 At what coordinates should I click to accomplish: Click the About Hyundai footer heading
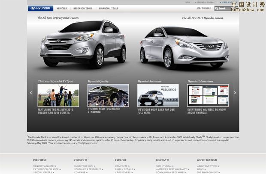tap(207, 160)
